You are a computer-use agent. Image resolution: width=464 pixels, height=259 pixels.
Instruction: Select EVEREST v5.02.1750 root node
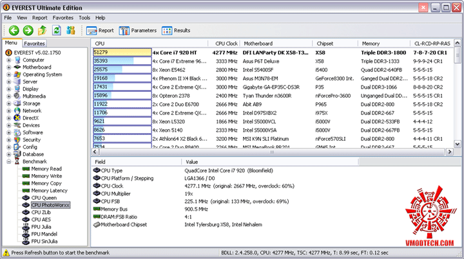[x=37, y=53]
